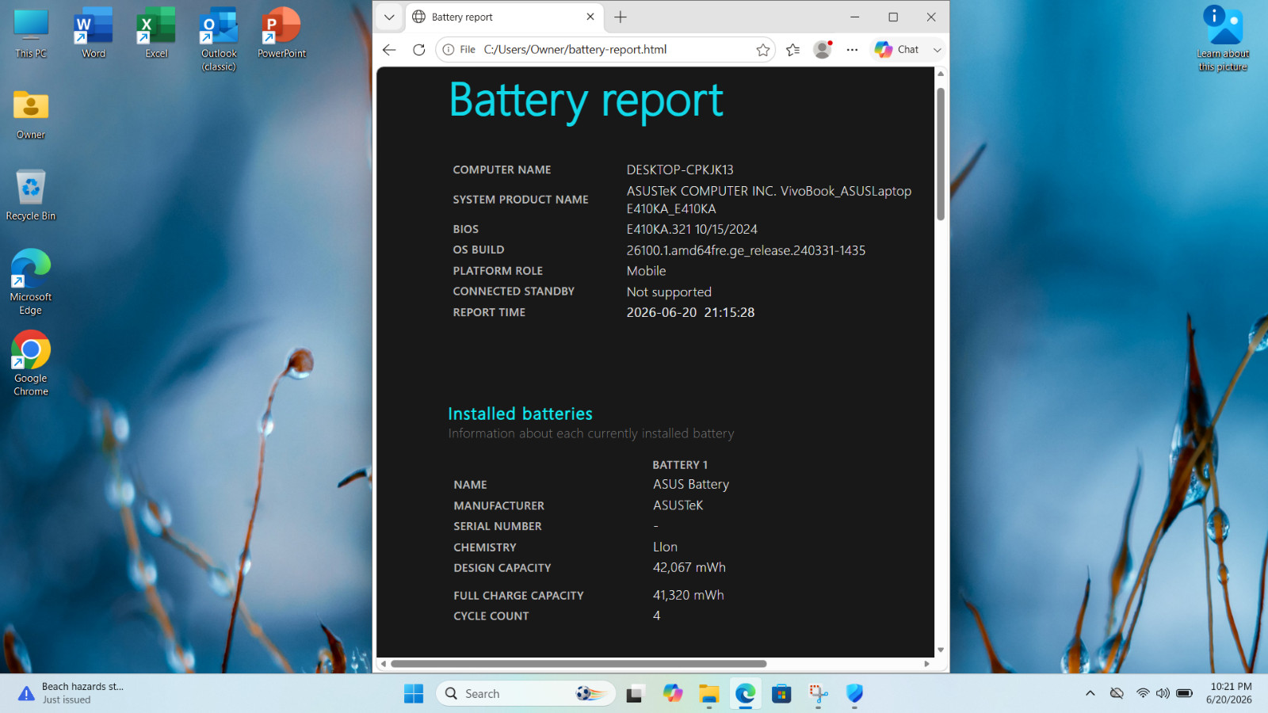Click the scroll left arrow of the page
The width and height of the screenshot is (1268, 713).
click(x=384, y=664)
